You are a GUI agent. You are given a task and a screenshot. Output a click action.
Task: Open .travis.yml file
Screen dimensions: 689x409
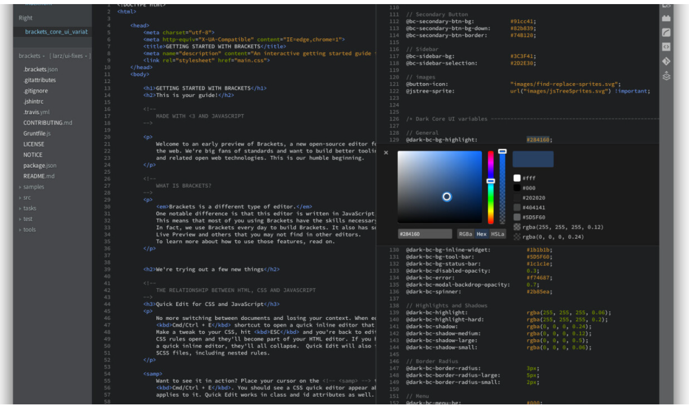coord(36,112)
